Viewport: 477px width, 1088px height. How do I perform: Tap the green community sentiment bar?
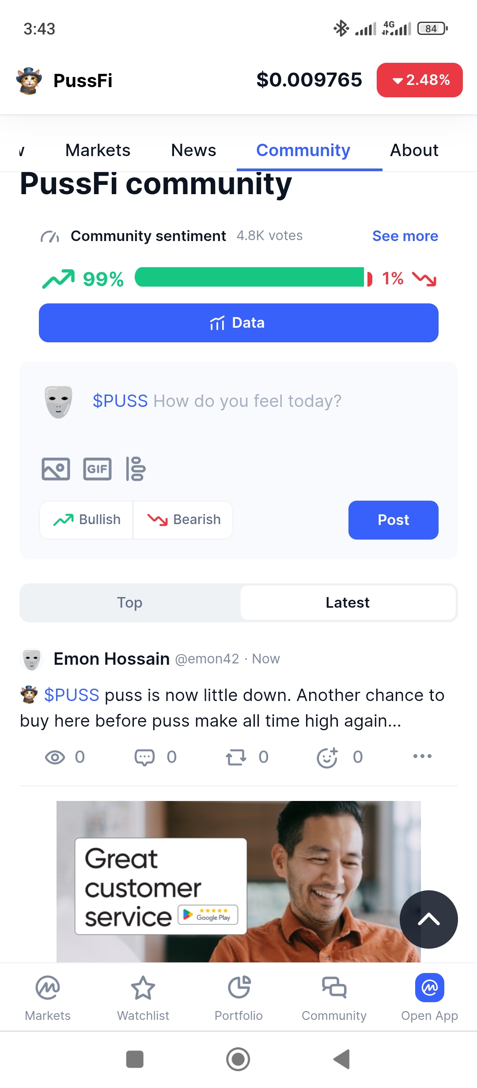[x=250, y=277]
